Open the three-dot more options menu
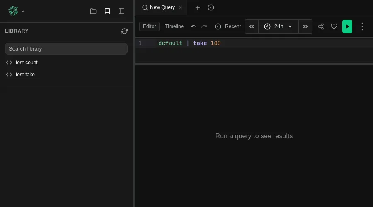Screen dimensions: 373x207 tap(362, 26)
